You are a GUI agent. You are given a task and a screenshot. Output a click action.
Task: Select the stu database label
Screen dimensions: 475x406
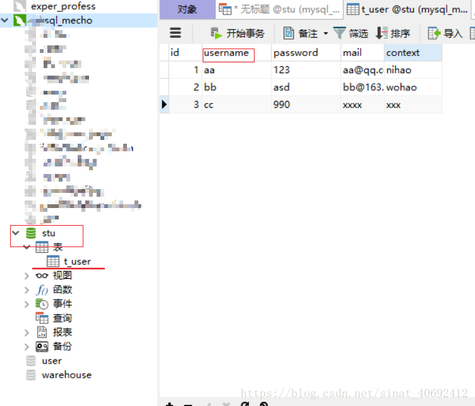click(49, 233)
